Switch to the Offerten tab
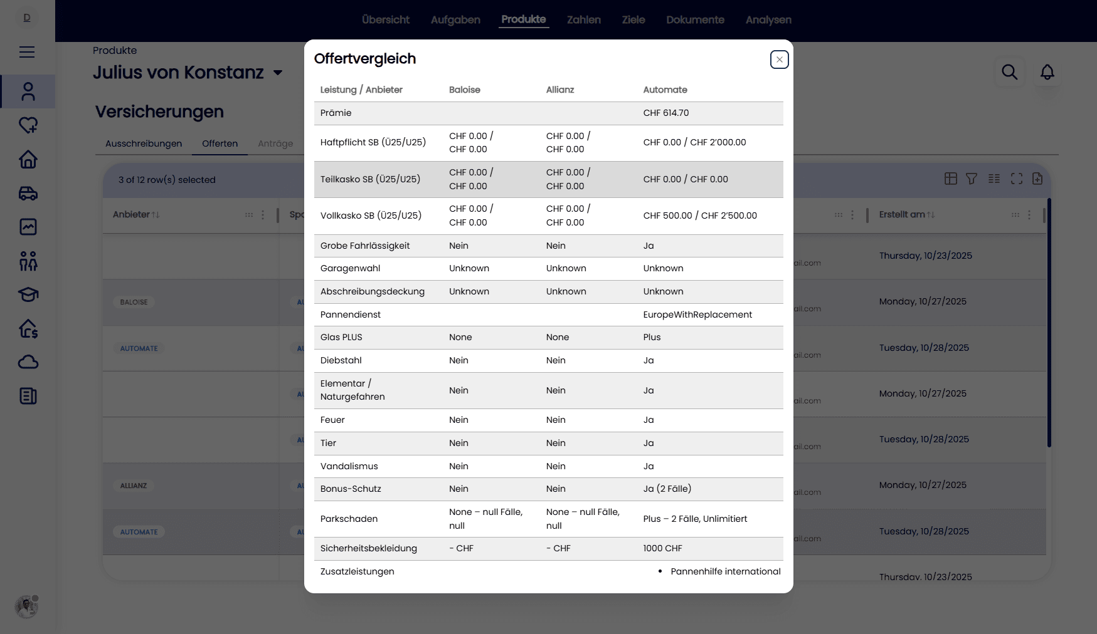 click(x=220, y=143)
